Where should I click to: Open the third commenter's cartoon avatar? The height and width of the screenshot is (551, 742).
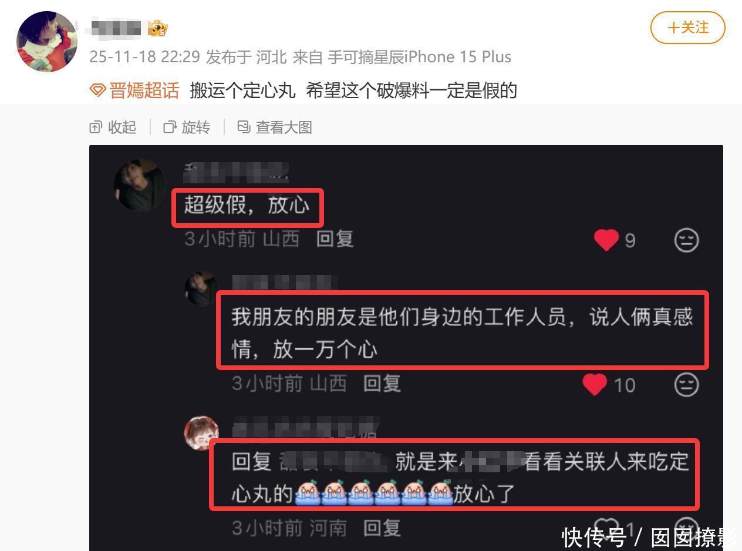[x=201, y=434]
